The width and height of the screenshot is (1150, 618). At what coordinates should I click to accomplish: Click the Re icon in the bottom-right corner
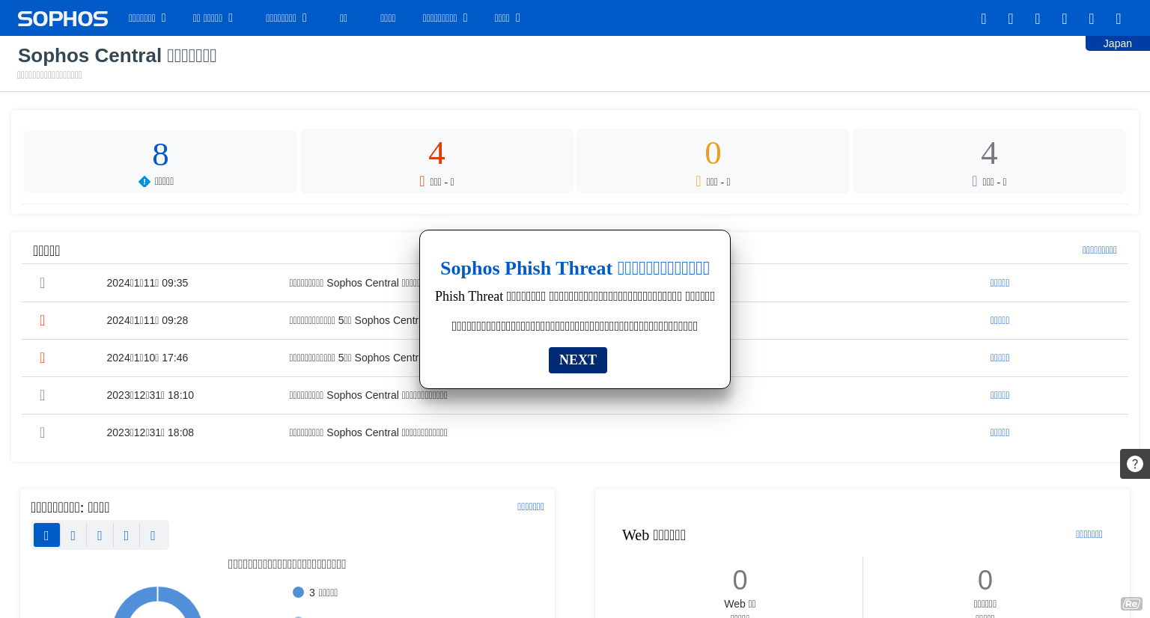[x=1131, y=604]
